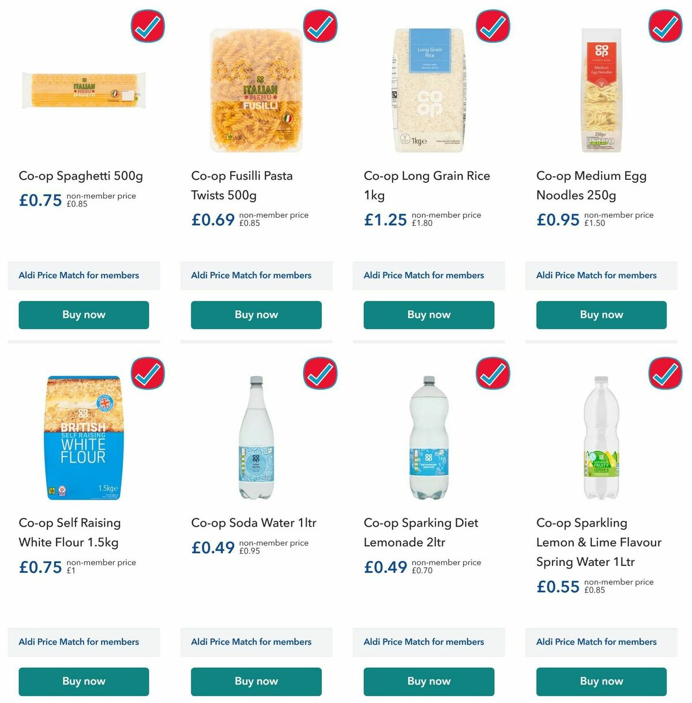Click the checkmark badge on Sparkling Diet Lemonade

click(x=492, y=373)
